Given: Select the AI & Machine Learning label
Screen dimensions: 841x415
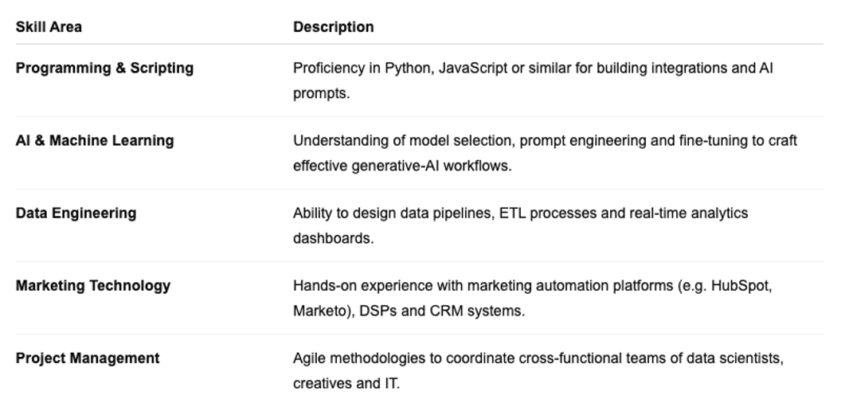Looking at the screenshot, I should click(95, 140).
